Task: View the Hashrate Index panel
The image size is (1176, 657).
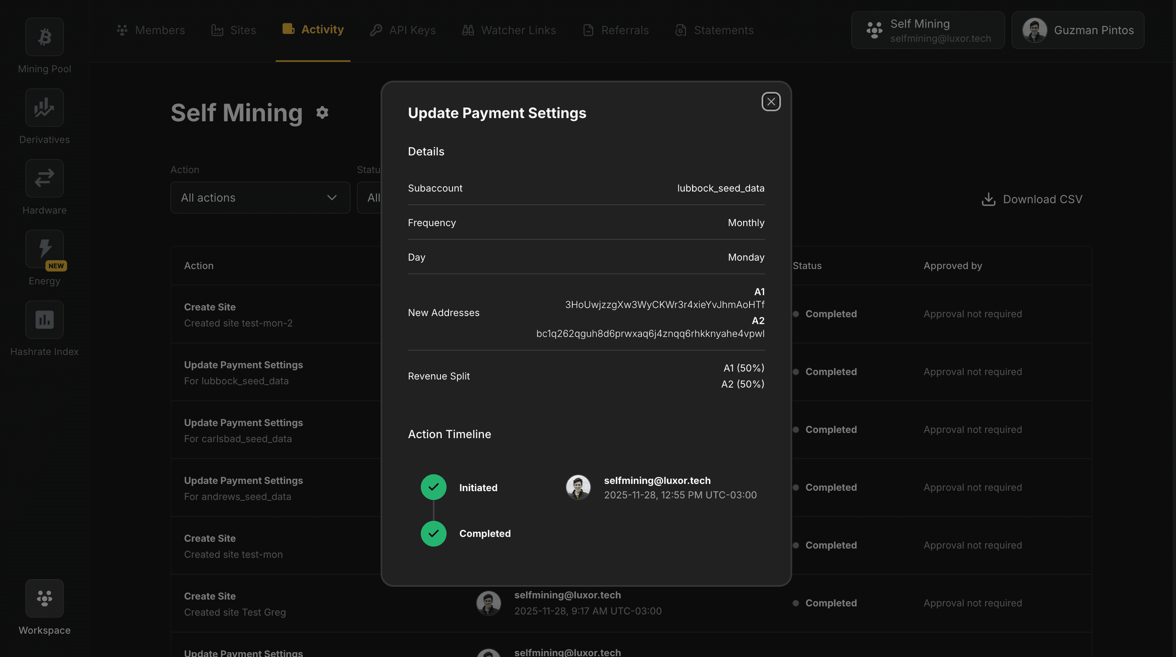Action: point(44,319)
